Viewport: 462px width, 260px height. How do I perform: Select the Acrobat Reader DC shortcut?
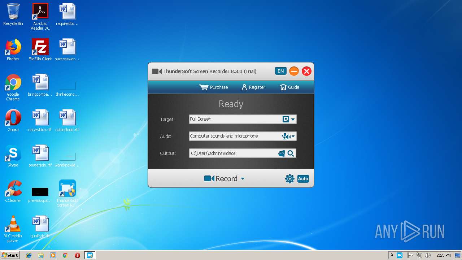pyautogui.click(x=40, y=17)
